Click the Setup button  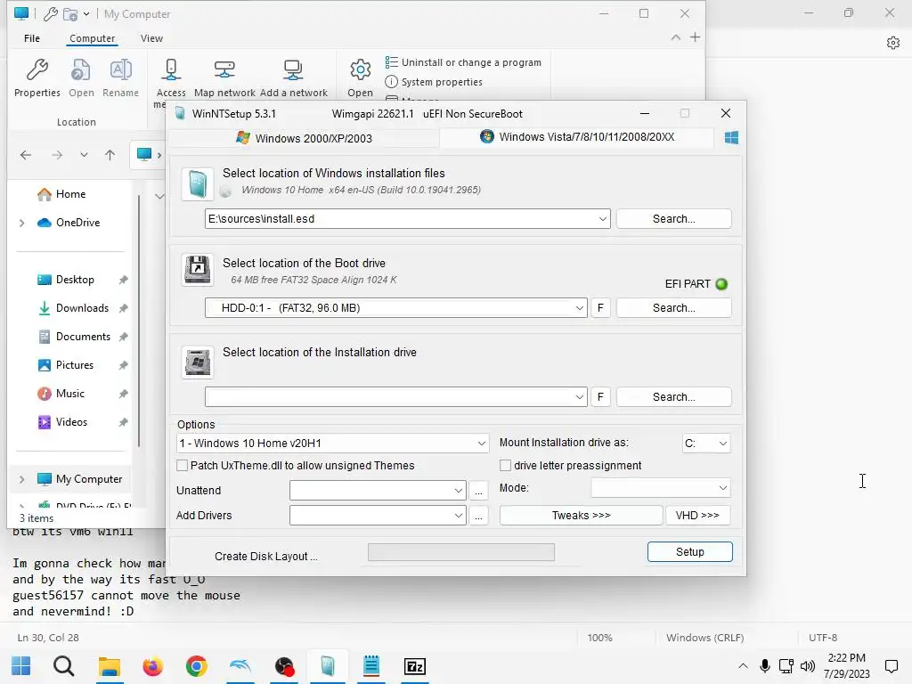click(x=690, y=552)
